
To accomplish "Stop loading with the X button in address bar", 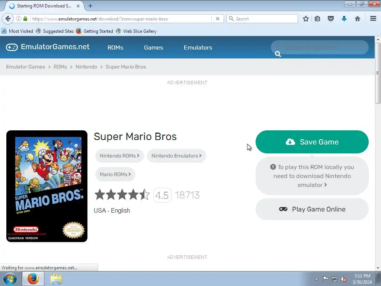I will (x=218, y=19).
